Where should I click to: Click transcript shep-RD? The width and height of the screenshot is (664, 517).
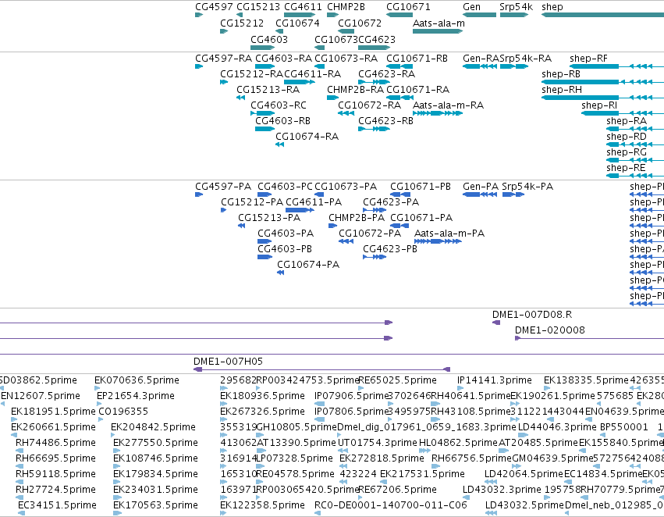[x=635, y=145]
